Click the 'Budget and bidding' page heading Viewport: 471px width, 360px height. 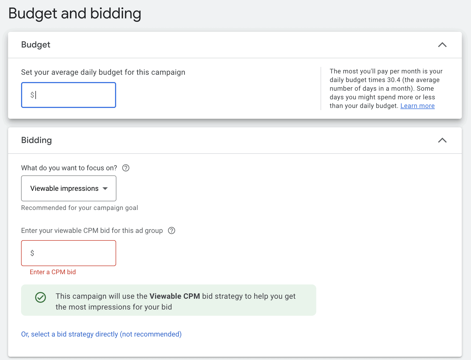[x=75, y=13]
